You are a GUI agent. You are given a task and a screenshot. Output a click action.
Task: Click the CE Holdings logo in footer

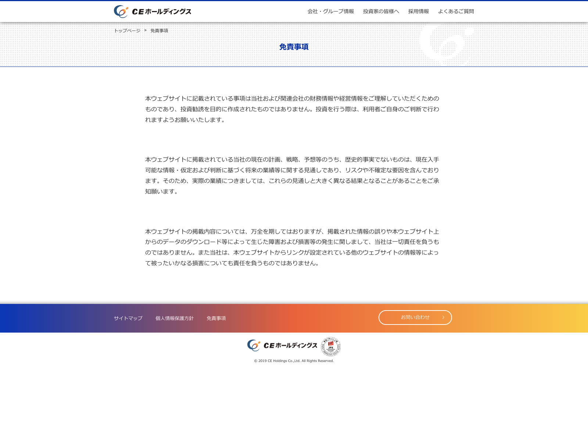(x=282, y=345)
